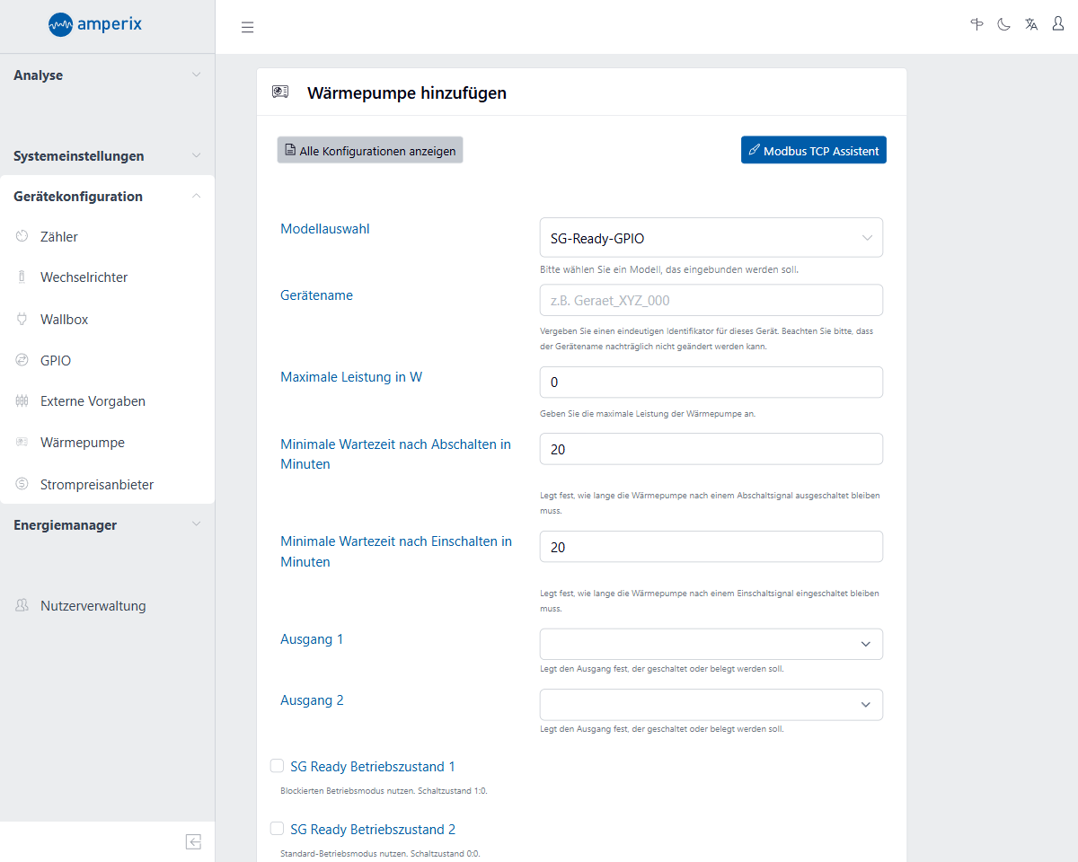Click the heat pump icon beside title
This screenshot has width=1078, height=862.
(280, 92)
